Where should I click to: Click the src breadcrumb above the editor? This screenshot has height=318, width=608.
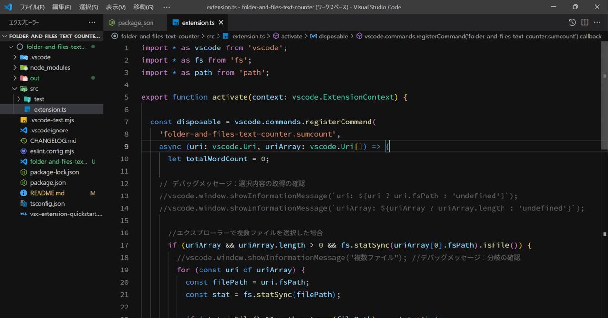[210, 36]
